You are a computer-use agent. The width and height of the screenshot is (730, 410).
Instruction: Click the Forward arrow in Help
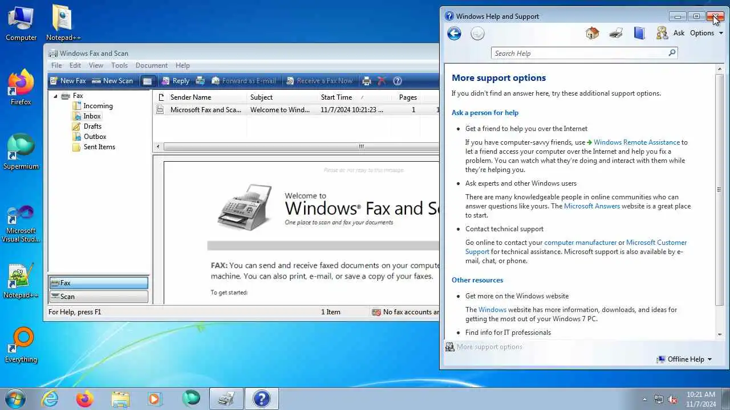(x=477, y=34)
